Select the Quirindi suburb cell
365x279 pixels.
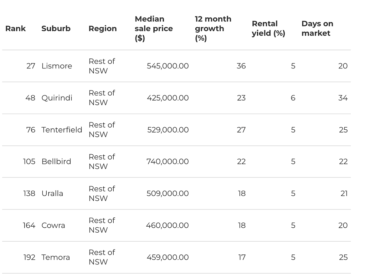click(57, 98)
